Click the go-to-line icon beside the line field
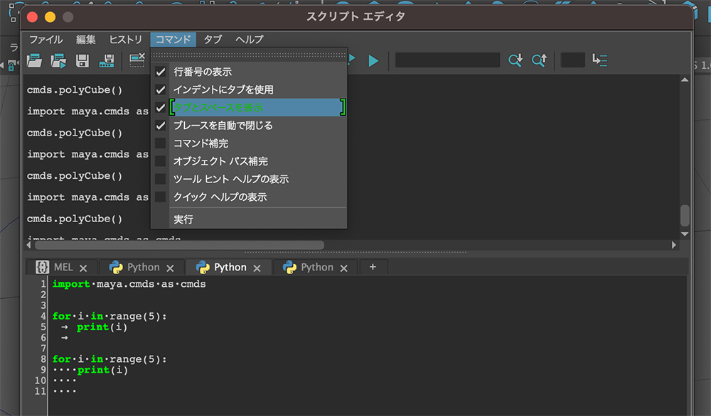The image size is (711, 416). point(599,60)
